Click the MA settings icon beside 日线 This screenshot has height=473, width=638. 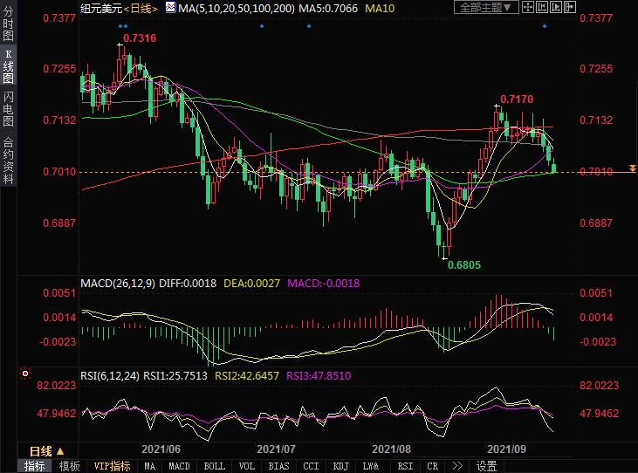[x=172, y=8]
